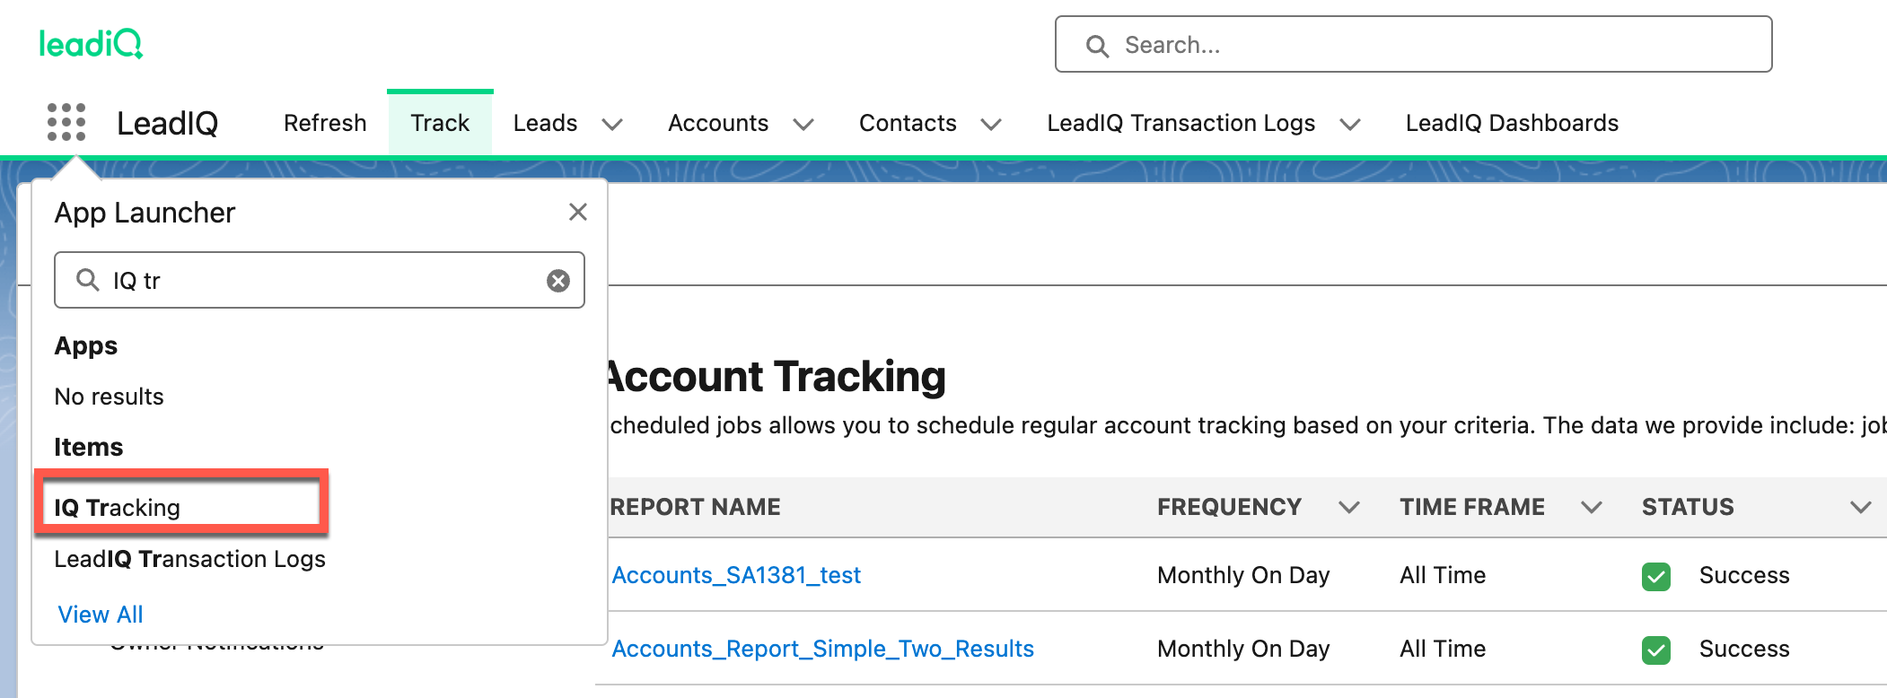Viewport: 1887px width, 698px height.
Task: Click the success check for Accounts_Report_Simple_Two_Results
Action: 1655,650
